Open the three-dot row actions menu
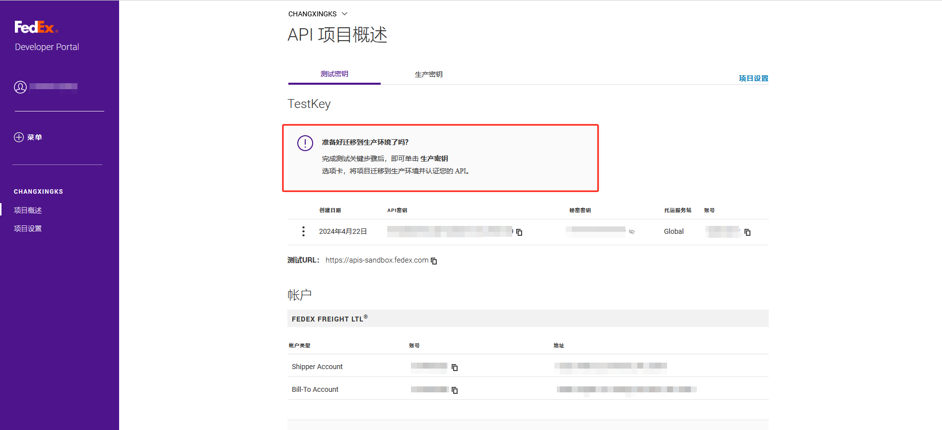This screenshot has width=942, height=430. tap(303, 231)
